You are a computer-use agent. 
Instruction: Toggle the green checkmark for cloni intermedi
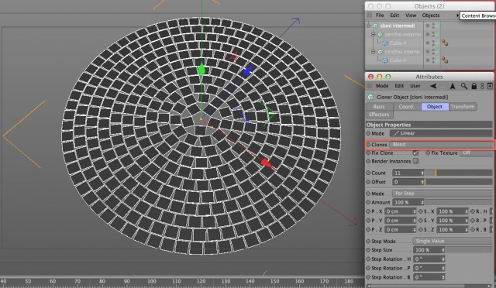(x=437, y=26)
